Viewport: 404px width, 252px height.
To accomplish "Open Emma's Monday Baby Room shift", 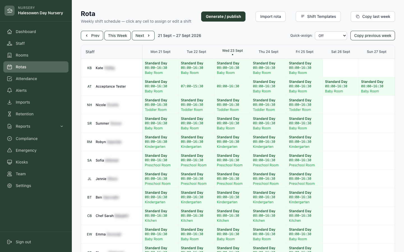I will (x=160, y=234).
